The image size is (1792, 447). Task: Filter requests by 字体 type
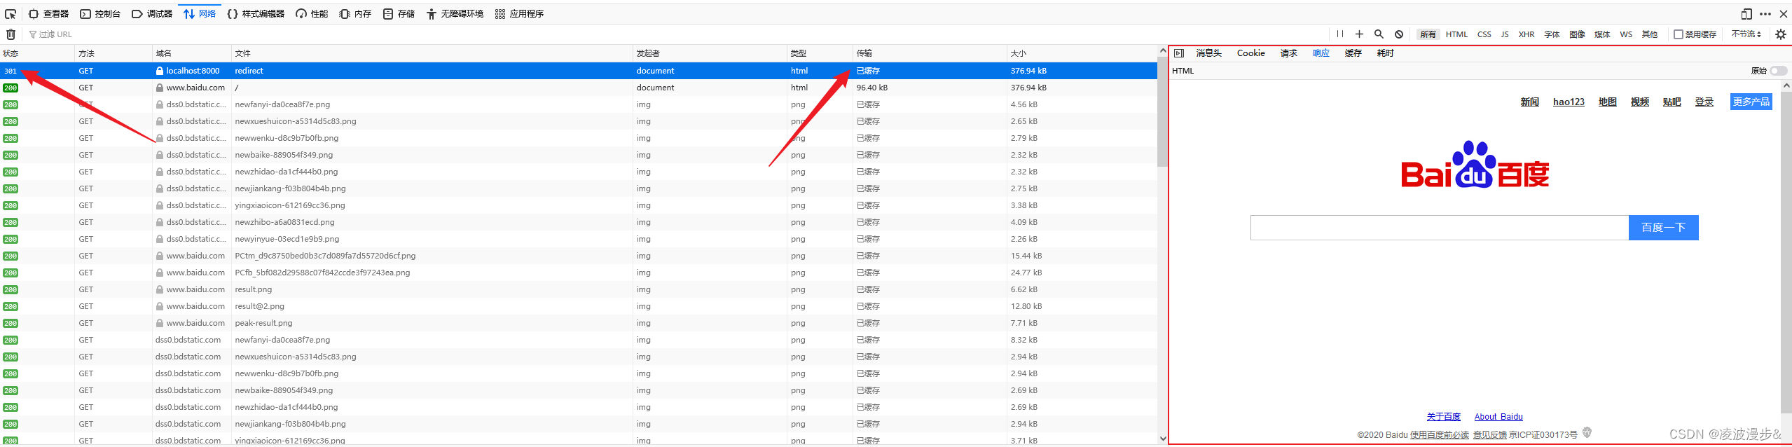pyautogui.click(x=1552, y=34)
